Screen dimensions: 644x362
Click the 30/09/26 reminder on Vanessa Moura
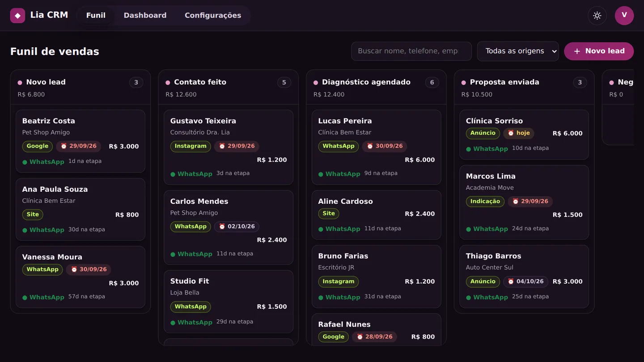(x=89, y=269)
